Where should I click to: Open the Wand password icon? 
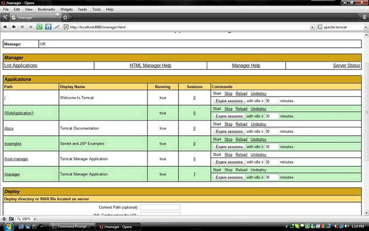click(x=57, y=27)
